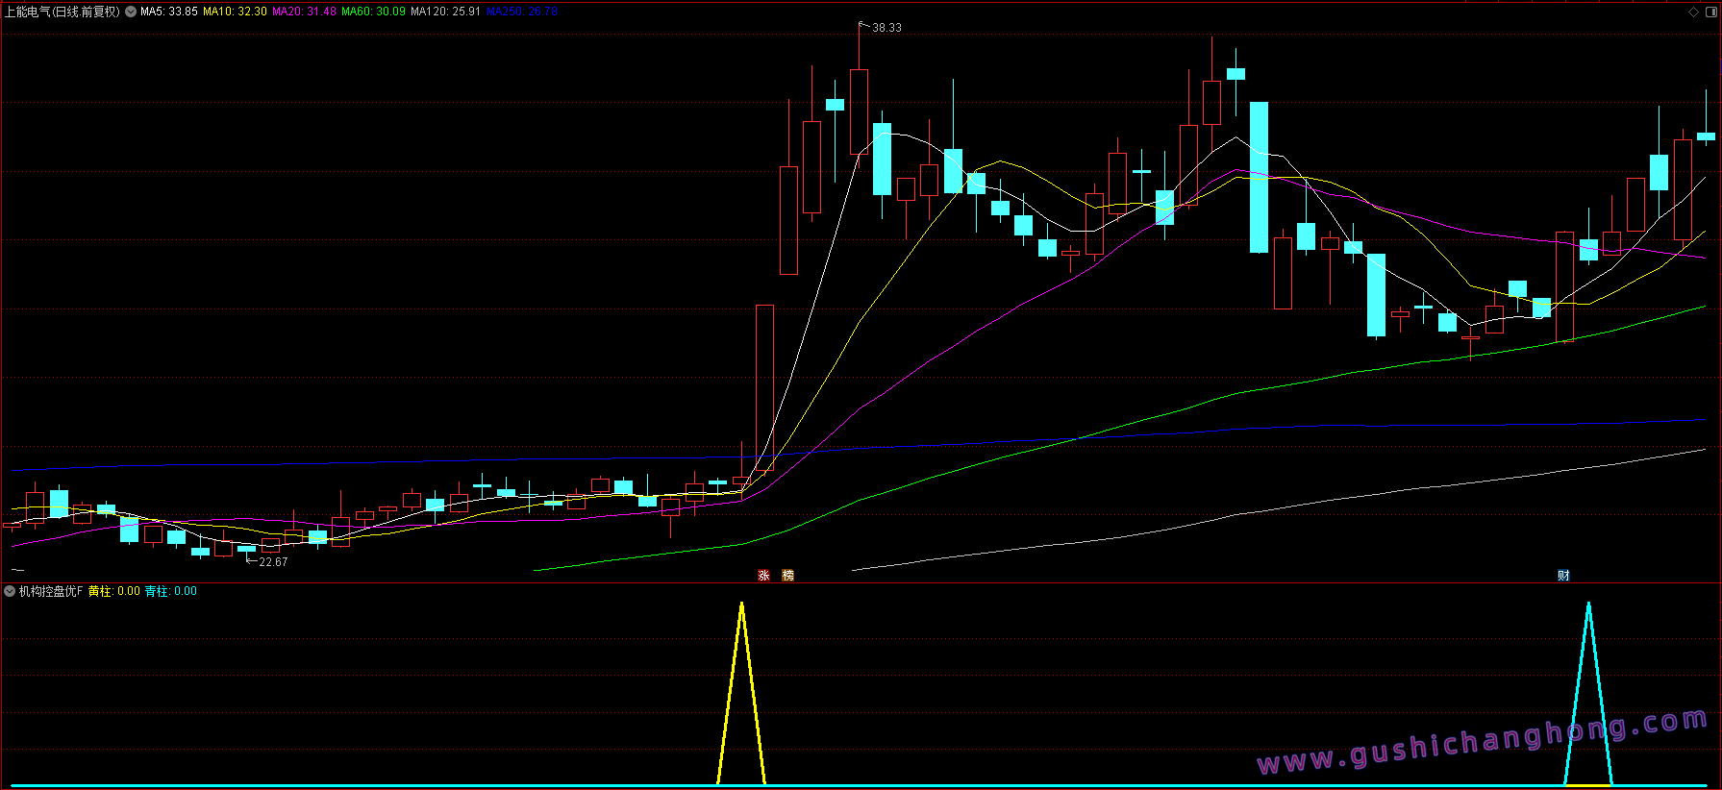Click the 38.33 high price label
This screenshot has height=790, width=1722.
click(886, 28)
